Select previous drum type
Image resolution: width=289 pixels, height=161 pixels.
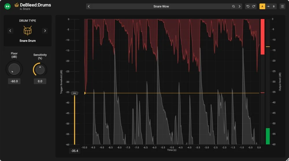(10, 31)
